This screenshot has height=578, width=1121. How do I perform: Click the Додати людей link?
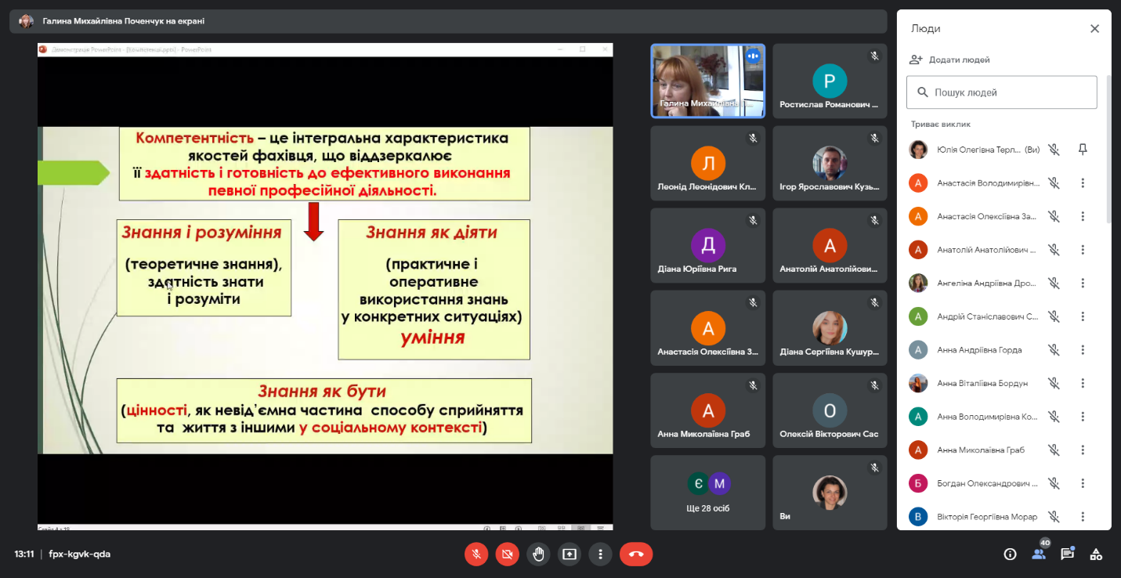pyautogui.click(x=959, y=60)
